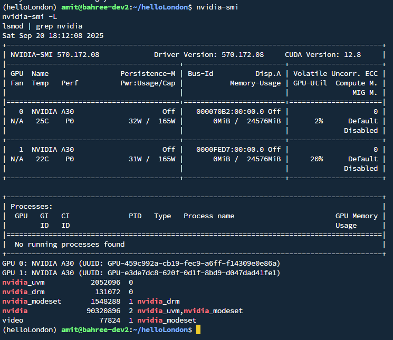The height and width of the screenshot is (340, 393).
Task: Click the 20% GPU-Util value
Action: [317, 159]
